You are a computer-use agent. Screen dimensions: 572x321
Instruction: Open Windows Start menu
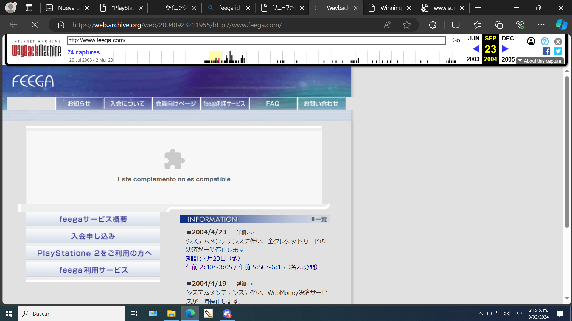(x=9, y=314)
